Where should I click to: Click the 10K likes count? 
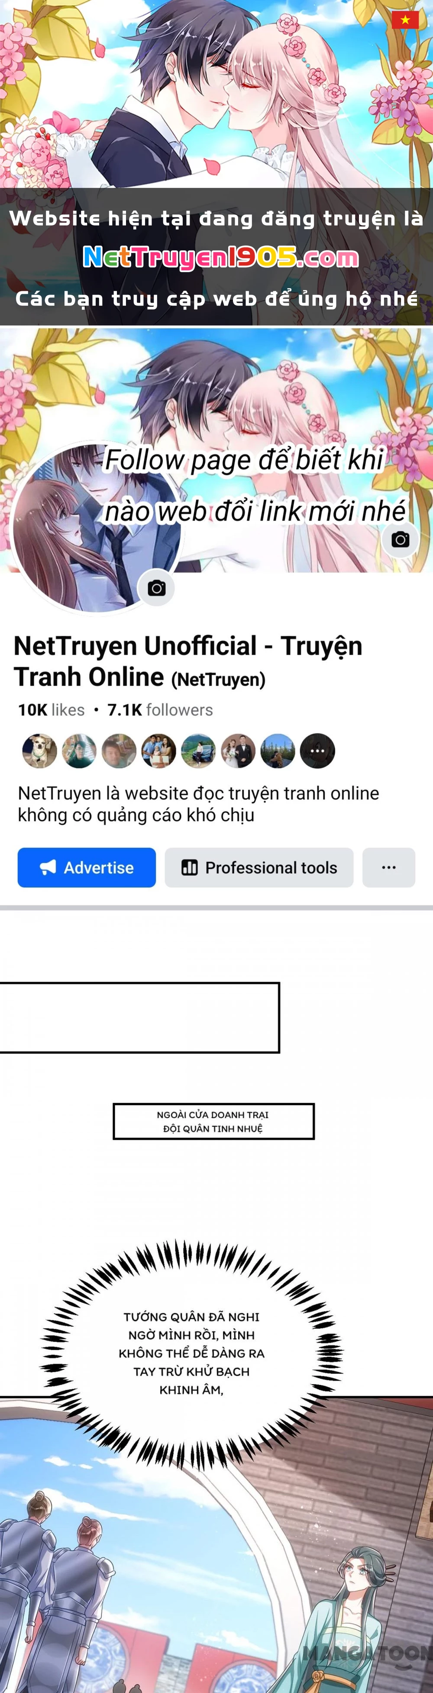[51, 710]
